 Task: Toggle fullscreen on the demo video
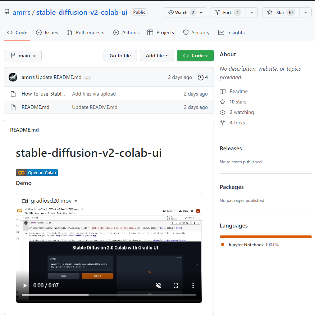(176, 285)
